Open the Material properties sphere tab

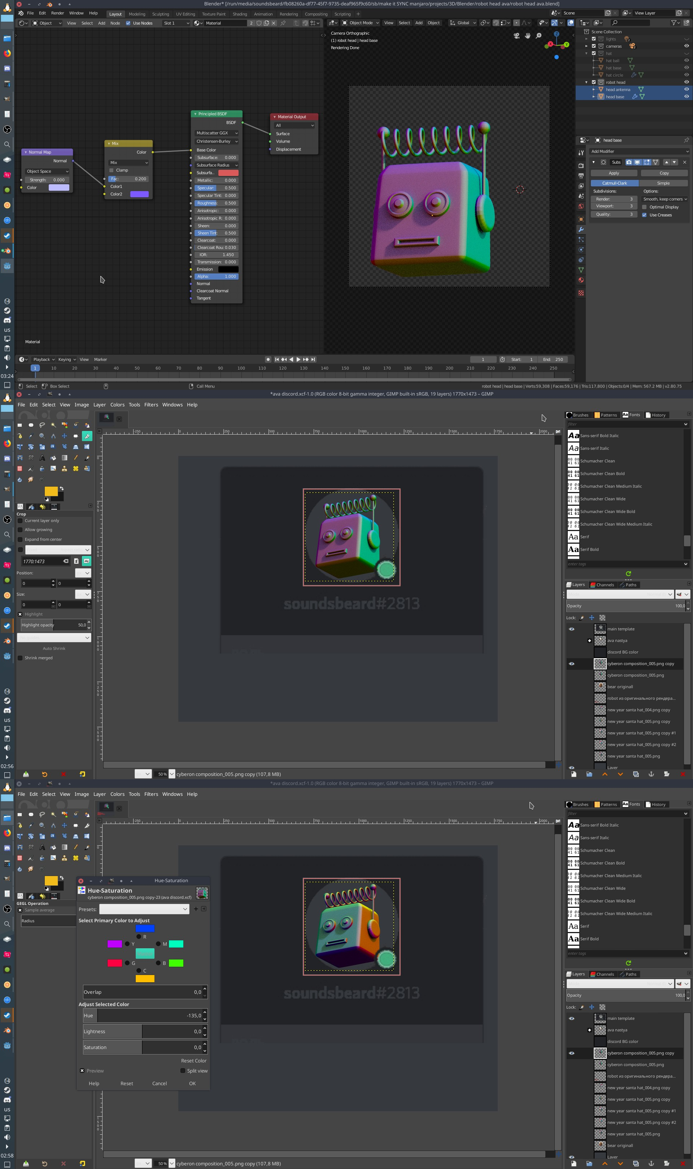tap(581, 280)
